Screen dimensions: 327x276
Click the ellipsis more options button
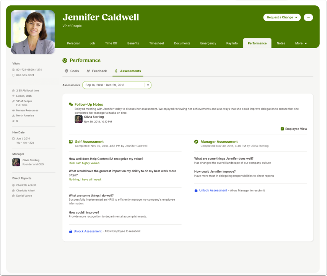[308, 17]
